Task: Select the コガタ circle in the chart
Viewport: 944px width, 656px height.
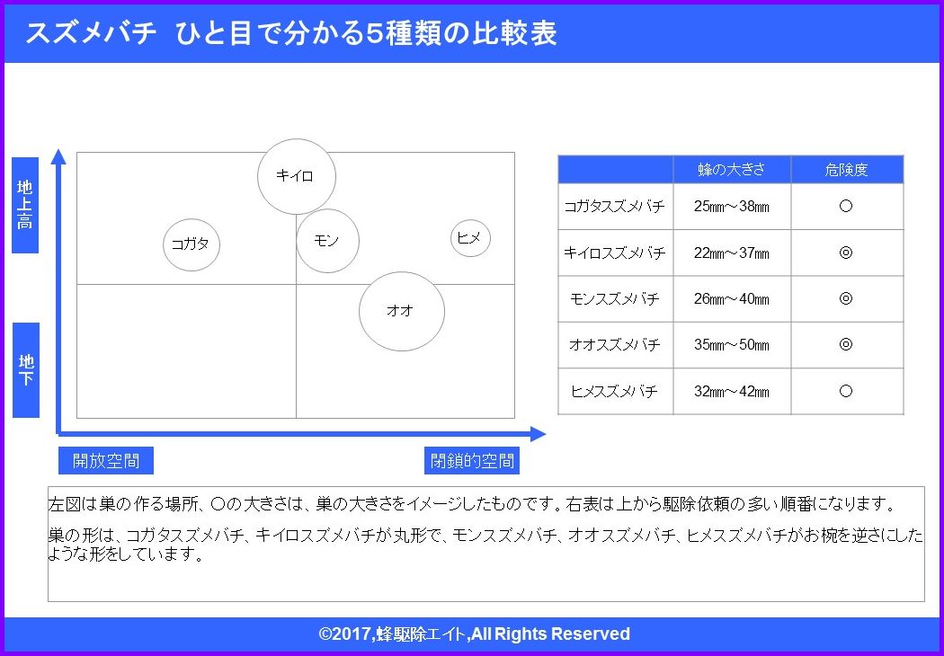Action: point(191,243)
